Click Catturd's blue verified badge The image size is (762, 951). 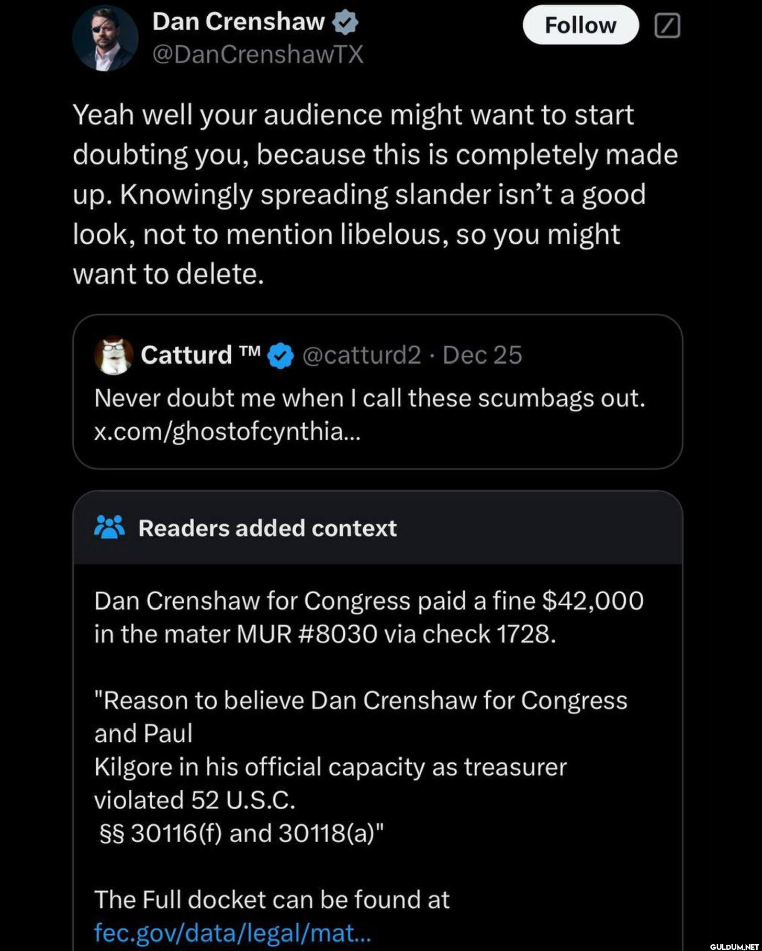pos(281,356)
